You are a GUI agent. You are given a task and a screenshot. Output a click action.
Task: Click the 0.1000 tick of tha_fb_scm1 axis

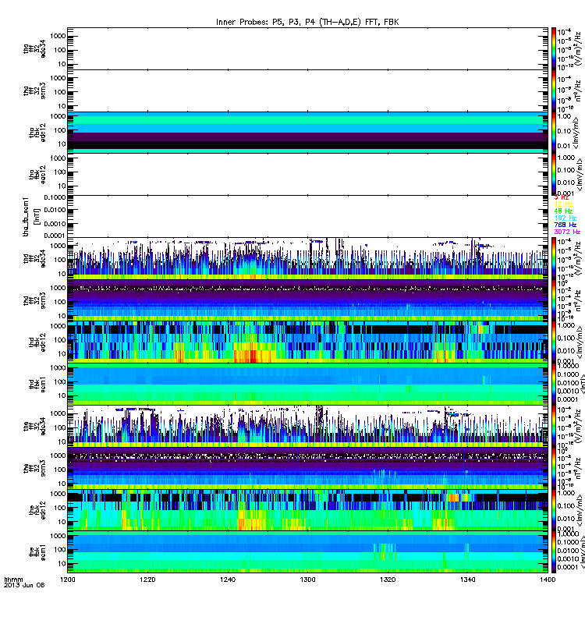55,198
